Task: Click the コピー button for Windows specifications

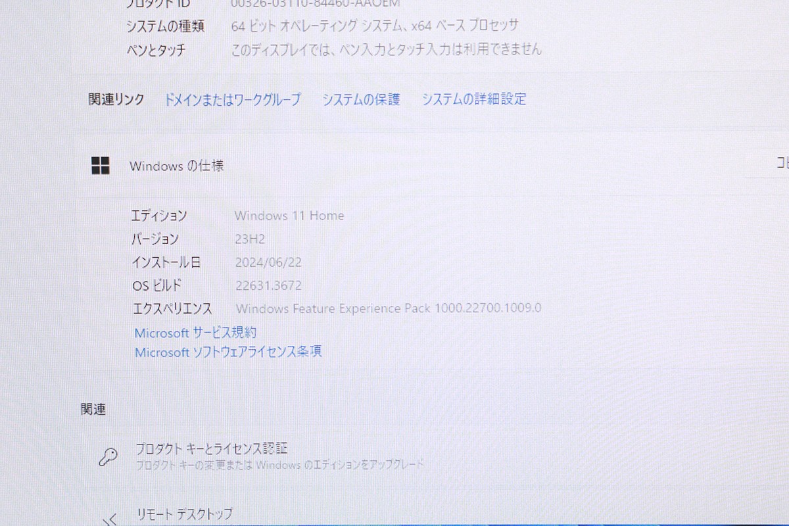Action: point(782,165)
